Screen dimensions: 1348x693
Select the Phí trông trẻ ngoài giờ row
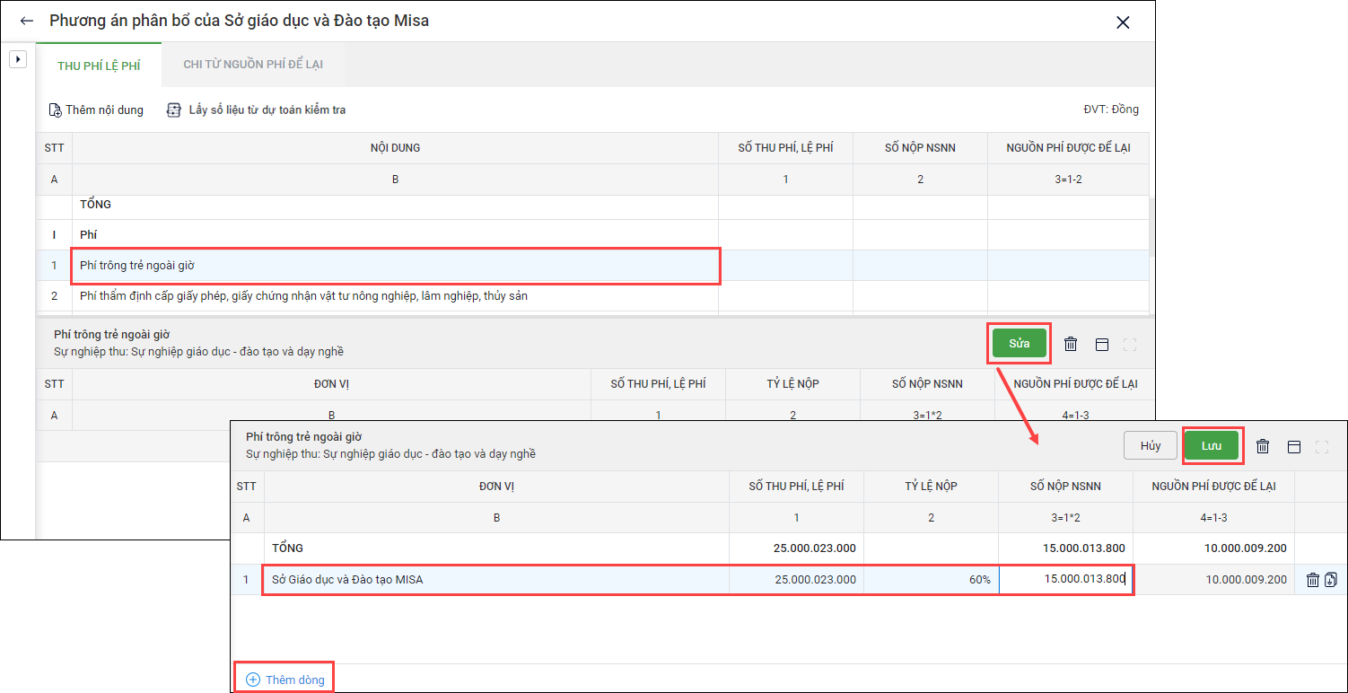395,266
